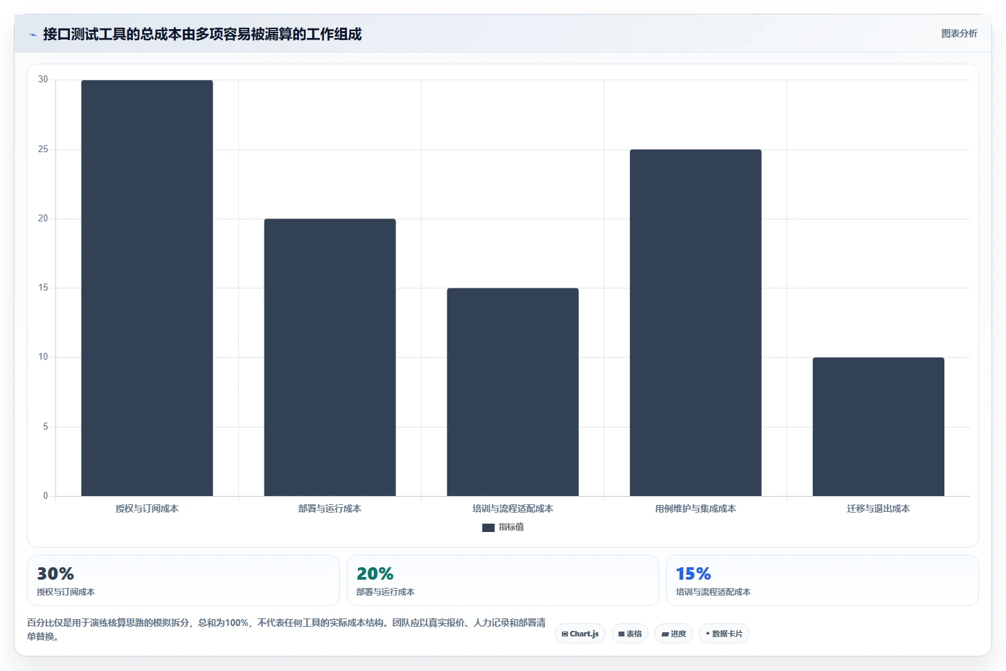
Task: Select the 迁移与退出成本 bar
Action: [x=878, y=426]
